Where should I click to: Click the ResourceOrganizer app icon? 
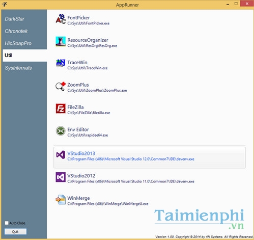pos(61,41)
